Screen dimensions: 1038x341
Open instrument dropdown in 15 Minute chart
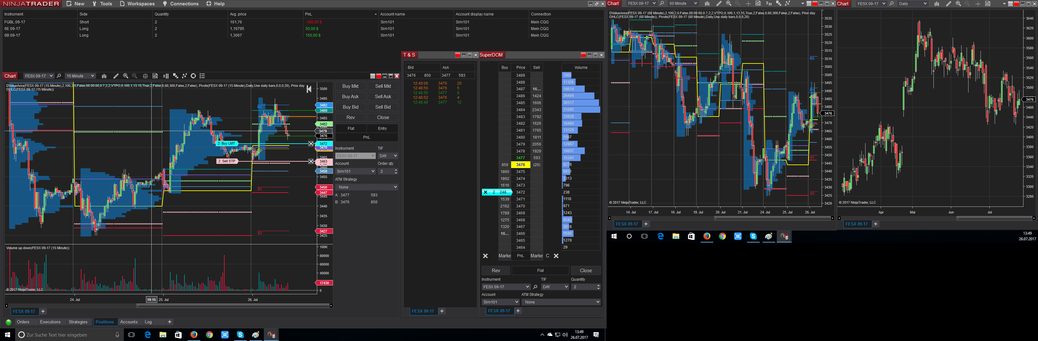click(38, 76)
